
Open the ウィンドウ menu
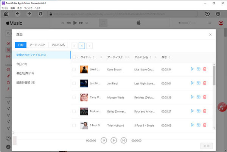pyautogui.click(x=28, y=8)
